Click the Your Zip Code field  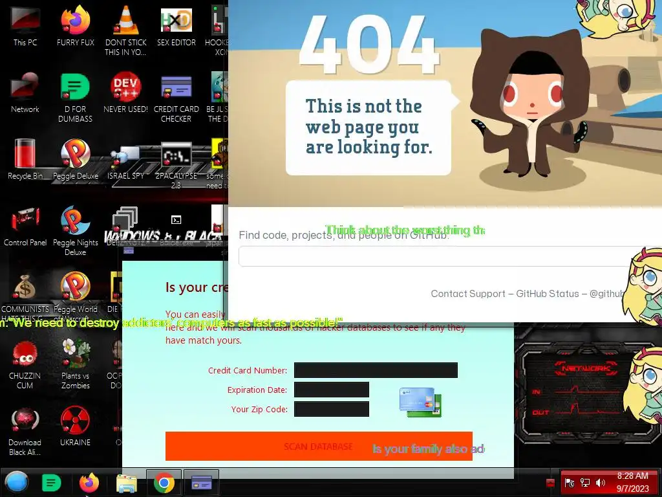click(332, 409)
